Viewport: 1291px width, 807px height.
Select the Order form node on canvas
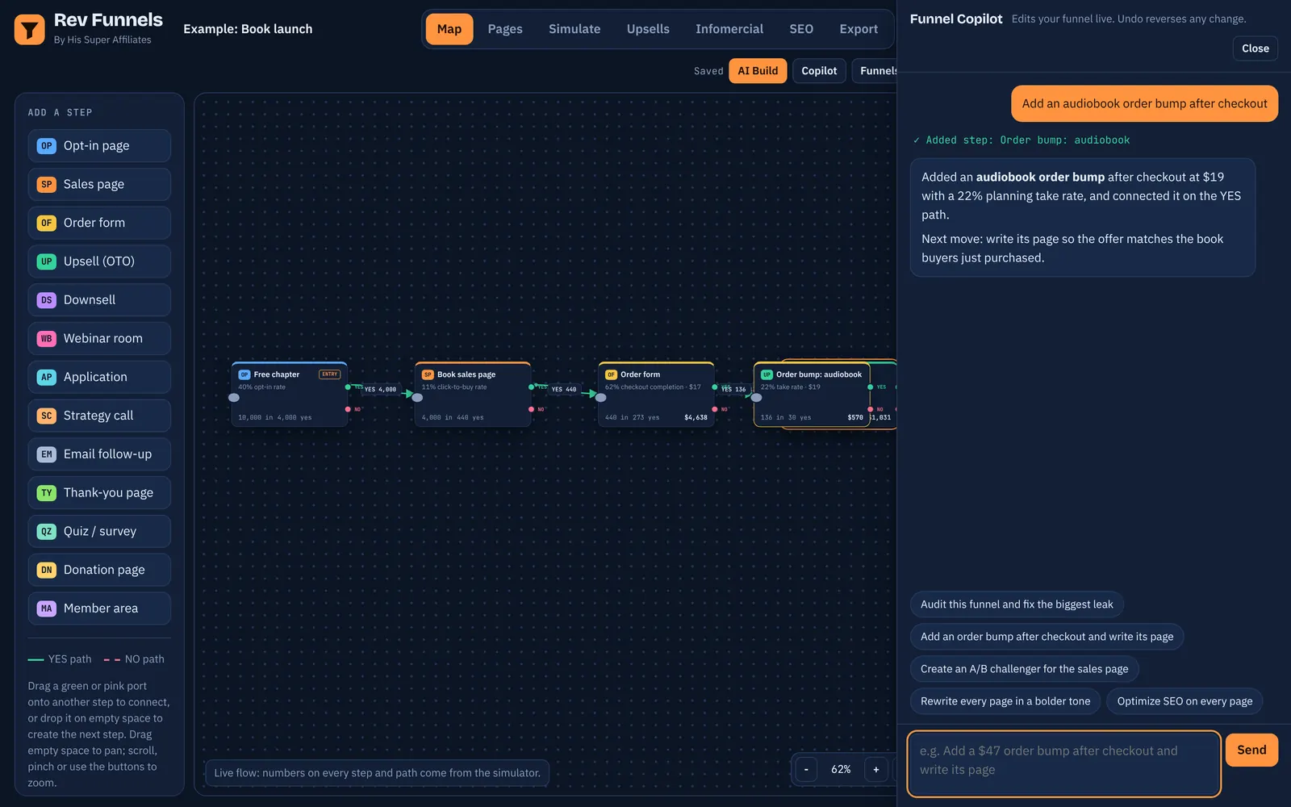coord(656,395)
